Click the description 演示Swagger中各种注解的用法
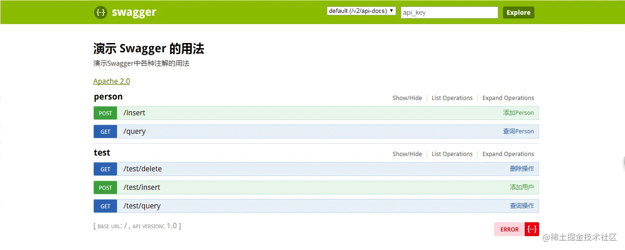Screen dimensions: 625x250 (141, 63)
